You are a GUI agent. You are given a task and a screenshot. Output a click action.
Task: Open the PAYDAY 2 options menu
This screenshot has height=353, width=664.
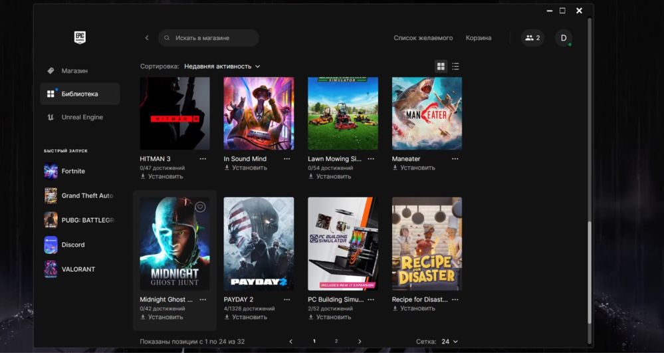pos(286,300)
